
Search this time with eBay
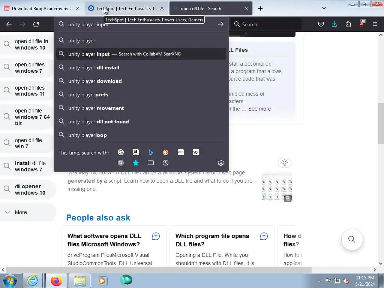pyautogui.click(x=181, y=152)
